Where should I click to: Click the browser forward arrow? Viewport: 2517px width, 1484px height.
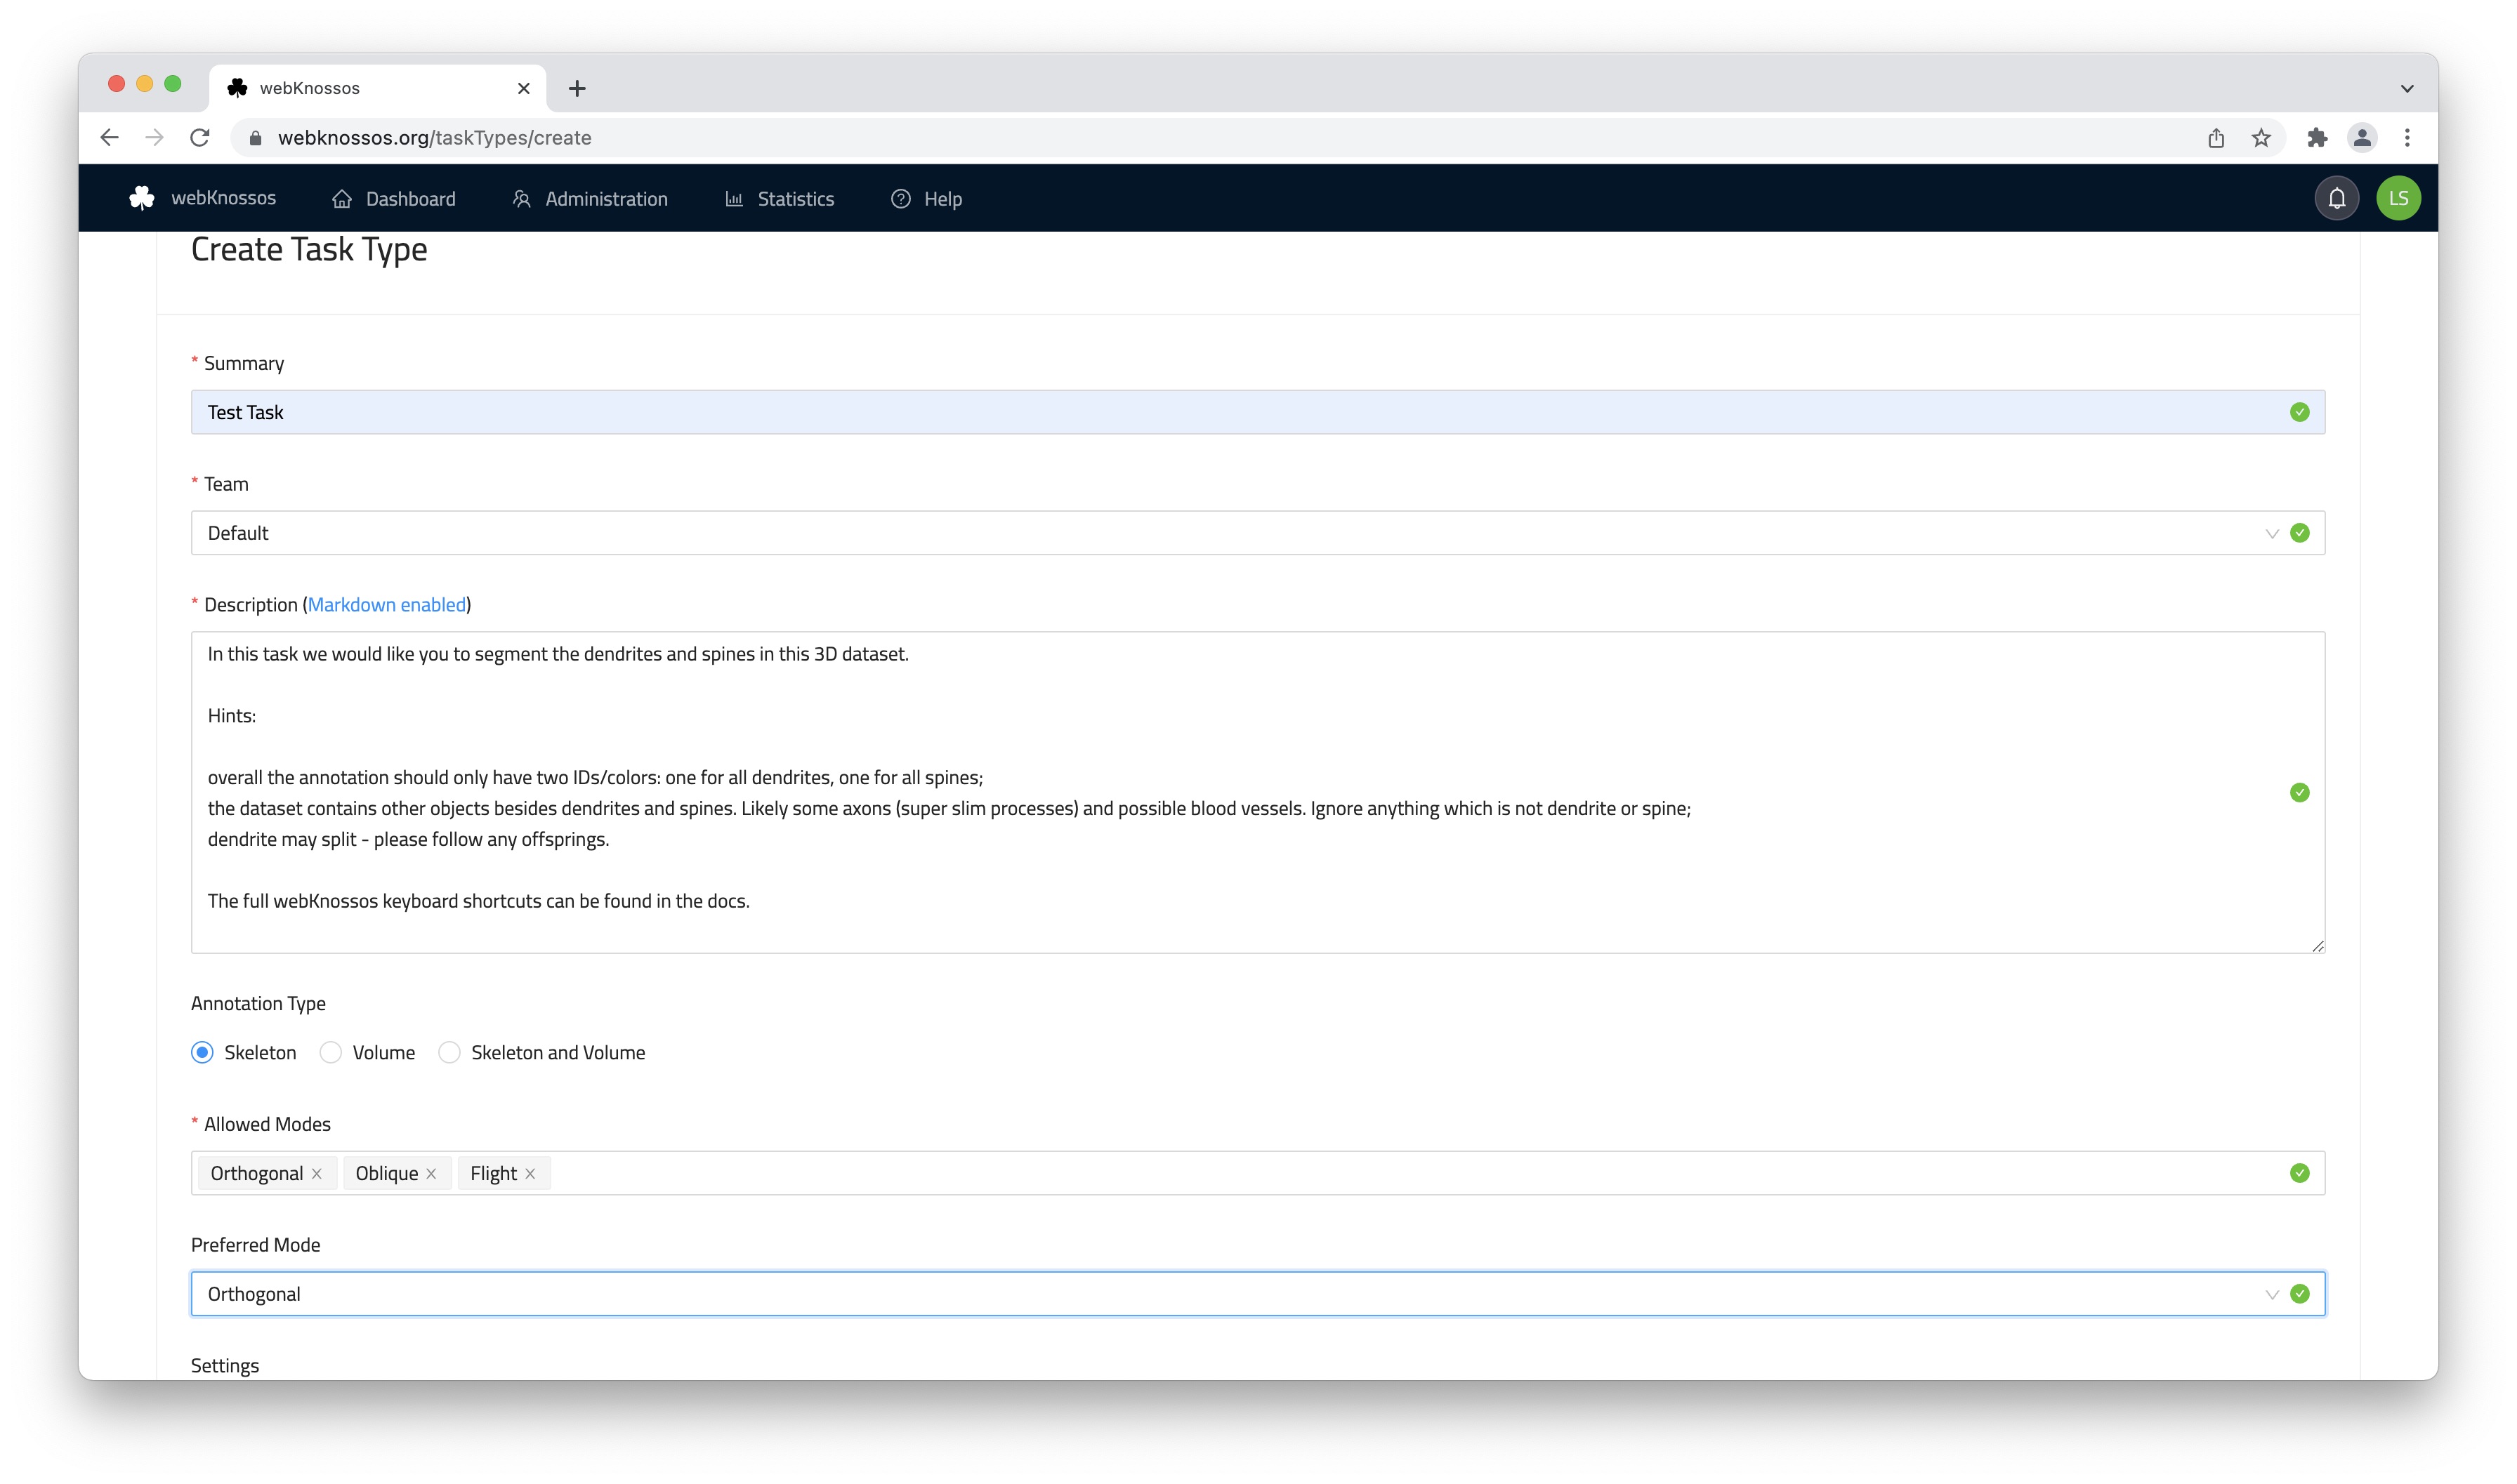tap(154, 138)
